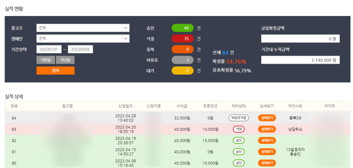Open 상세보기 for row 80
The height and width of the screenshot is (168, 353).
267,163
